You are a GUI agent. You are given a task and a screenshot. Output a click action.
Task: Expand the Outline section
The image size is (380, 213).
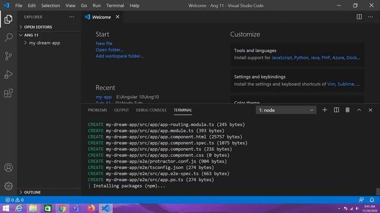point(49,192)
